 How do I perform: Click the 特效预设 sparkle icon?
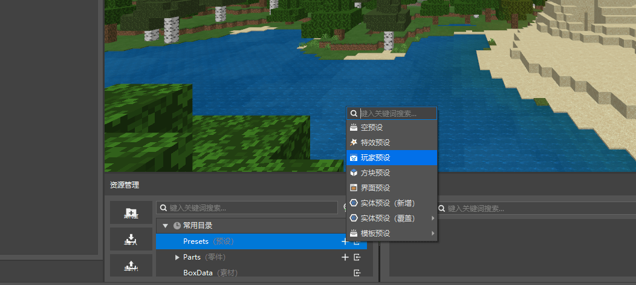point(354,143)
